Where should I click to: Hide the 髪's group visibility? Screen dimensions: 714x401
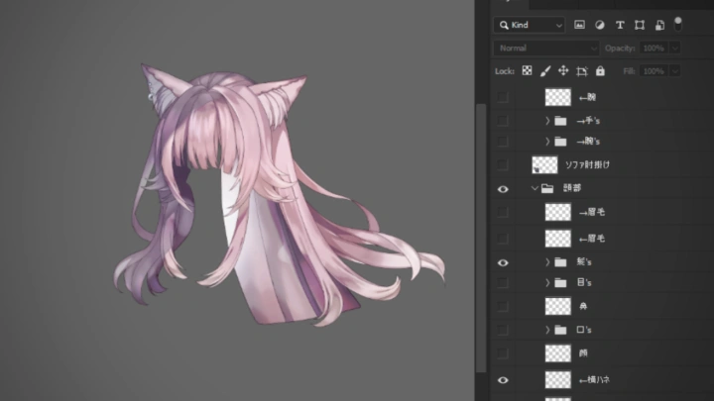[x=503, y=262]
